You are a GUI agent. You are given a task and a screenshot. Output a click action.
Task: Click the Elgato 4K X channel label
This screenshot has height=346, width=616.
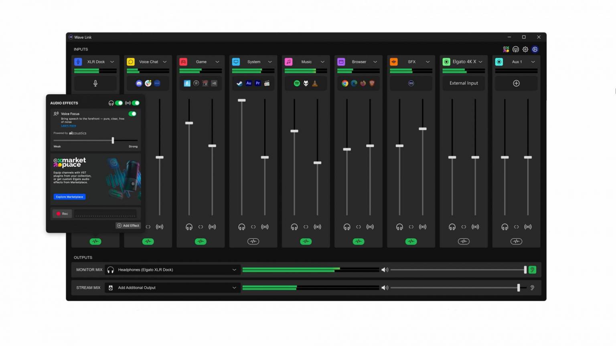pyautogui.click(x=464, y=62)
